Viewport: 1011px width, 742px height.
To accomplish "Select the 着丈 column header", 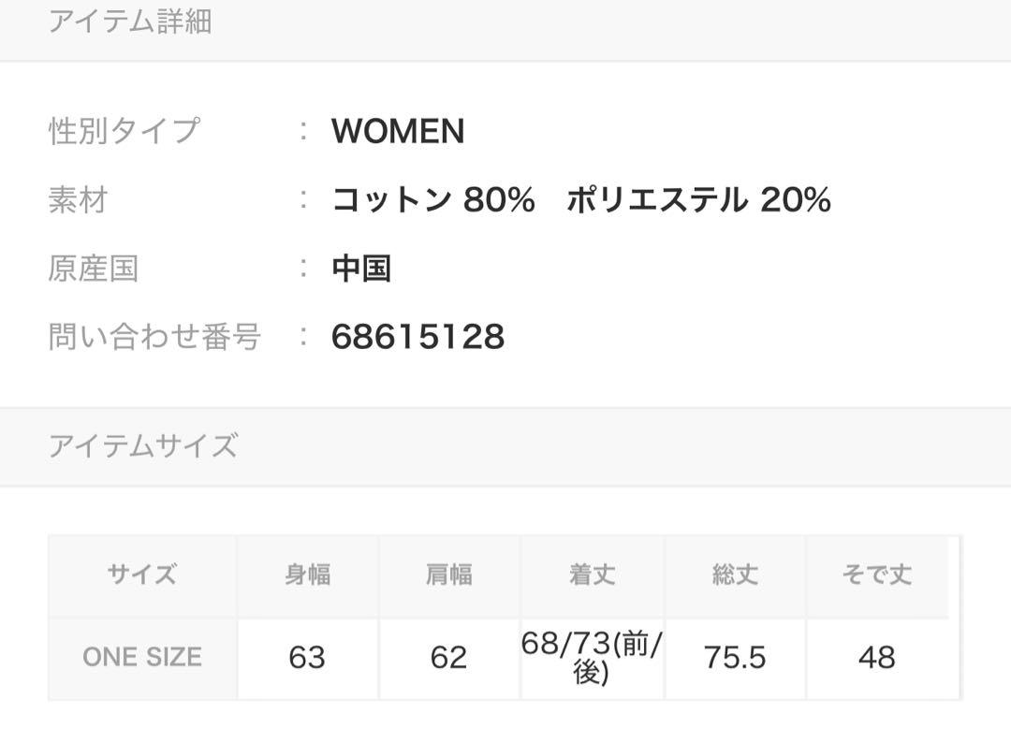I will click(592, 575).
